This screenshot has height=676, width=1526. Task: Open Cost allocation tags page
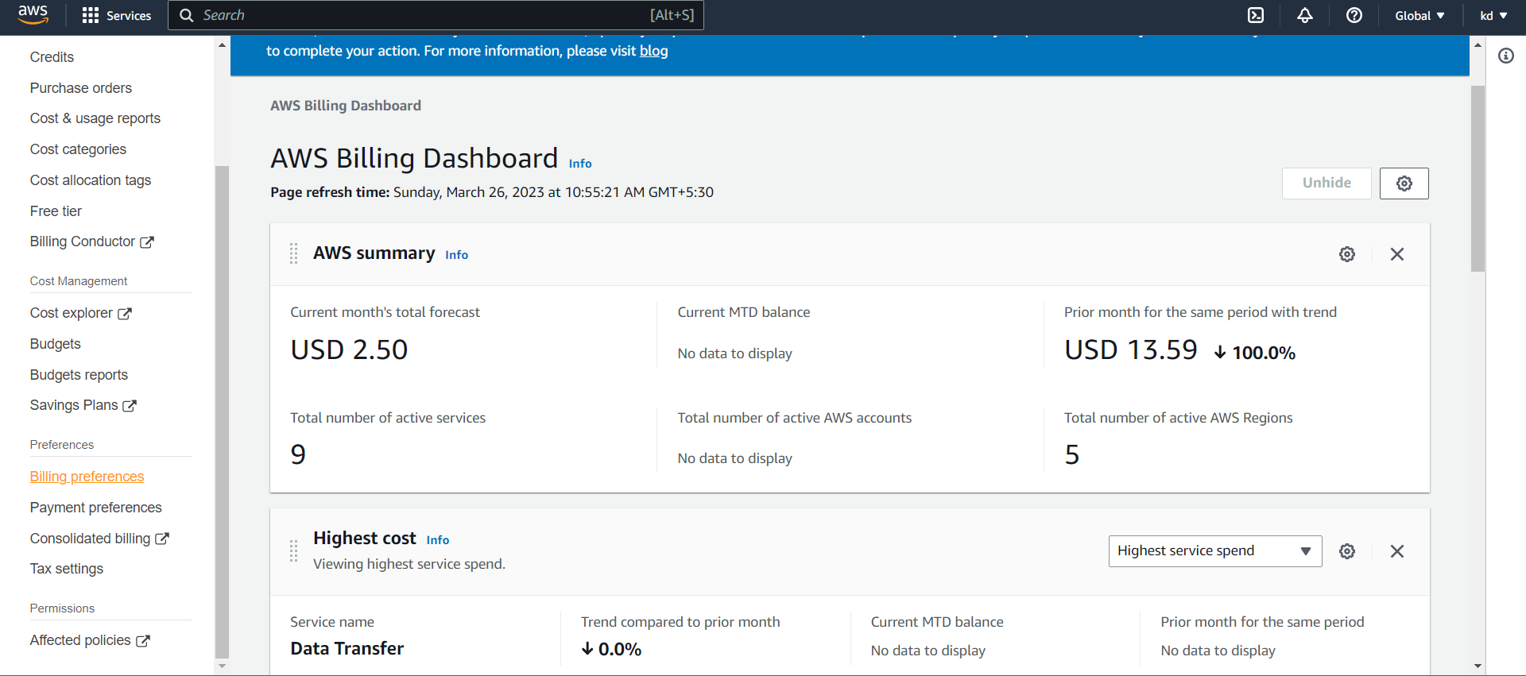[x=91, y=180]
